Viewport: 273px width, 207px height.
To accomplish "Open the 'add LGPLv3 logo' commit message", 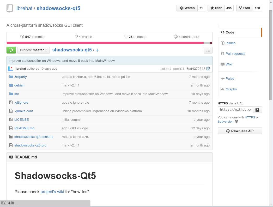I will pos(75,128).
